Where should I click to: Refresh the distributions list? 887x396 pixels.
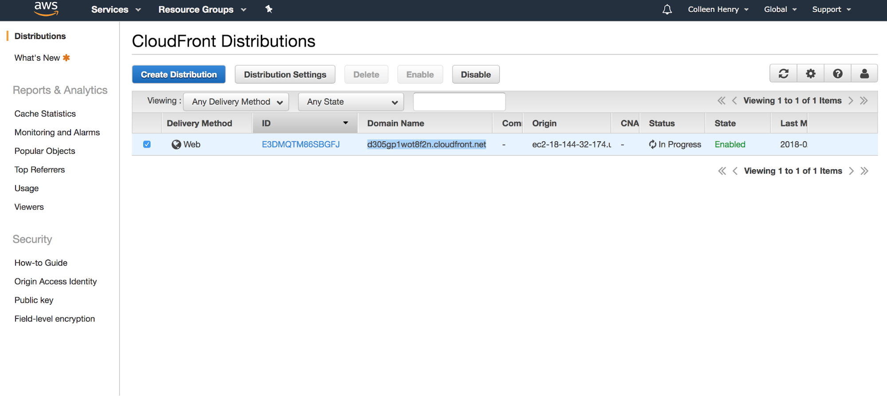(x=784, y=74)
